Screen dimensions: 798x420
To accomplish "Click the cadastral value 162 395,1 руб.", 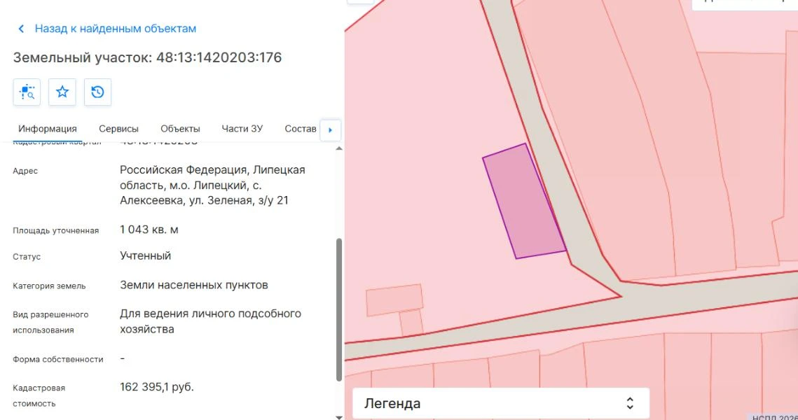I will pos(157,387).
